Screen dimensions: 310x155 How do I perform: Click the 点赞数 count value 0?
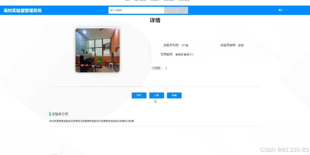166,68
